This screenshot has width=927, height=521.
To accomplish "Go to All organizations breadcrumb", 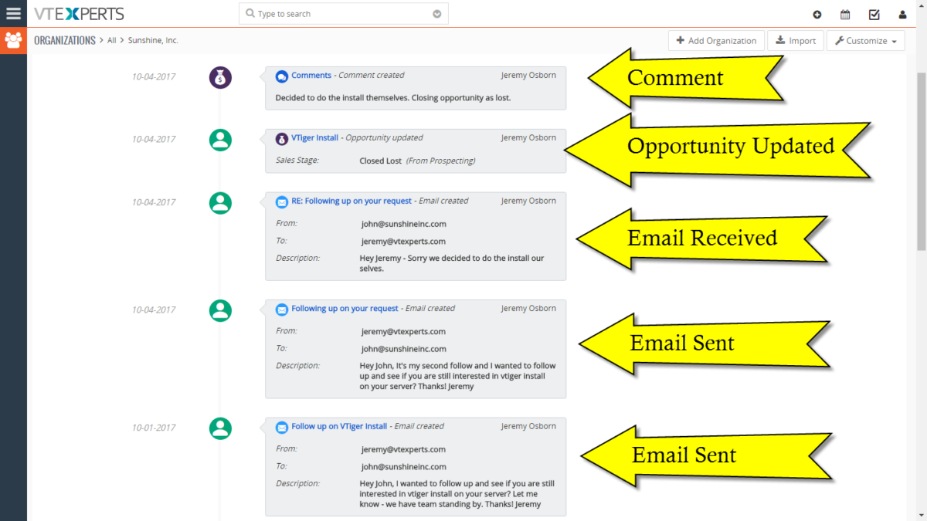I will [x=112, y=40].
